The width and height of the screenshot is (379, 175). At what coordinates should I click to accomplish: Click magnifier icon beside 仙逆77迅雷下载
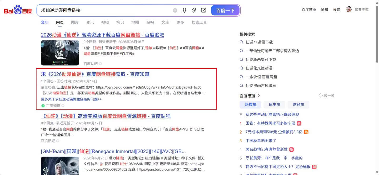click(241, 42)
